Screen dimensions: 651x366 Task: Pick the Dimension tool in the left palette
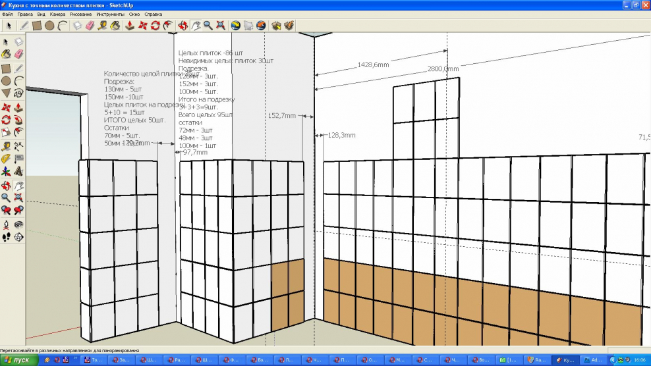[18, 146]
